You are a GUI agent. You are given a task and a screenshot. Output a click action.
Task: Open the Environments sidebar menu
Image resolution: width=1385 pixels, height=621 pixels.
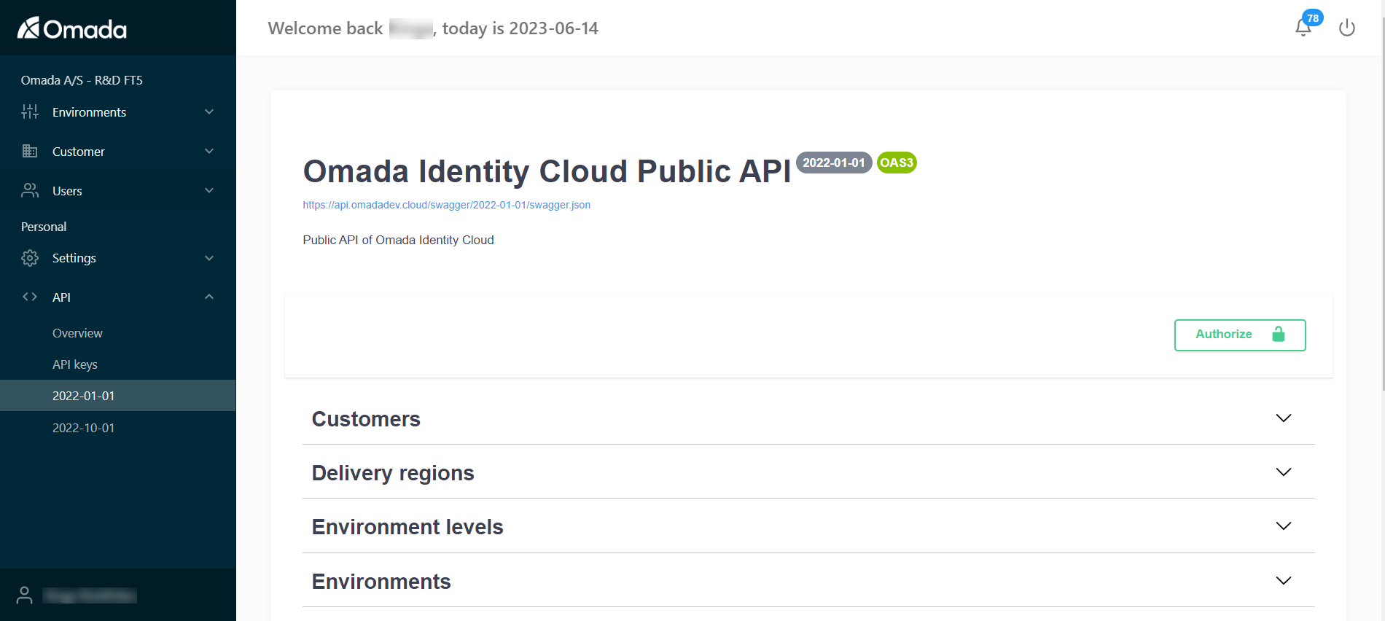(x=117, y=112)
